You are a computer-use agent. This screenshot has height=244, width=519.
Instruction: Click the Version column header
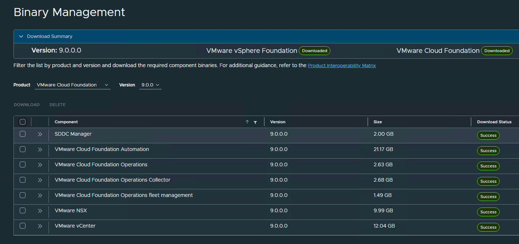(278, 122)
